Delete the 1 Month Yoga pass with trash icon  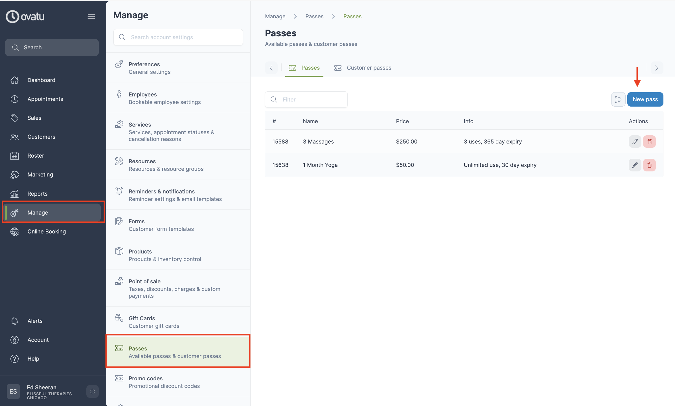[649, 165]
